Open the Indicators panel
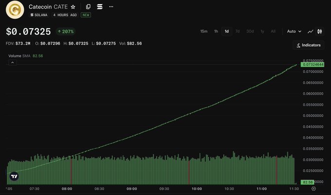 [x=309, y=45]
